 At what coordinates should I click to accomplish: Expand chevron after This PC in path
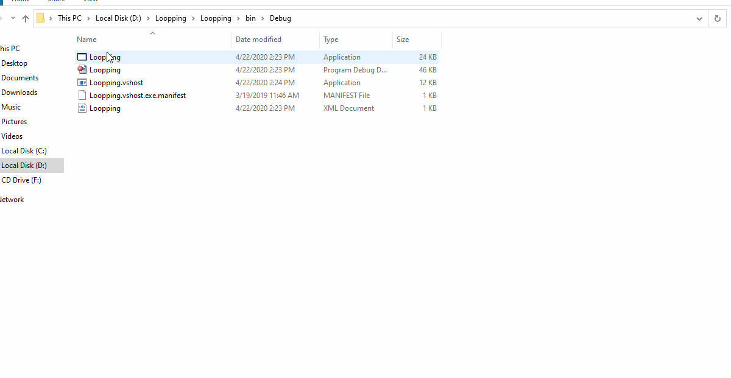(88, 18)
